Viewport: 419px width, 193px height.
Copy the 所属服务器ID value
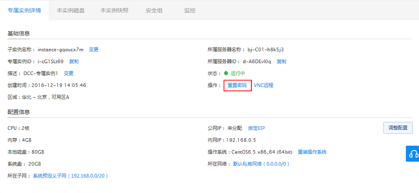281,62
